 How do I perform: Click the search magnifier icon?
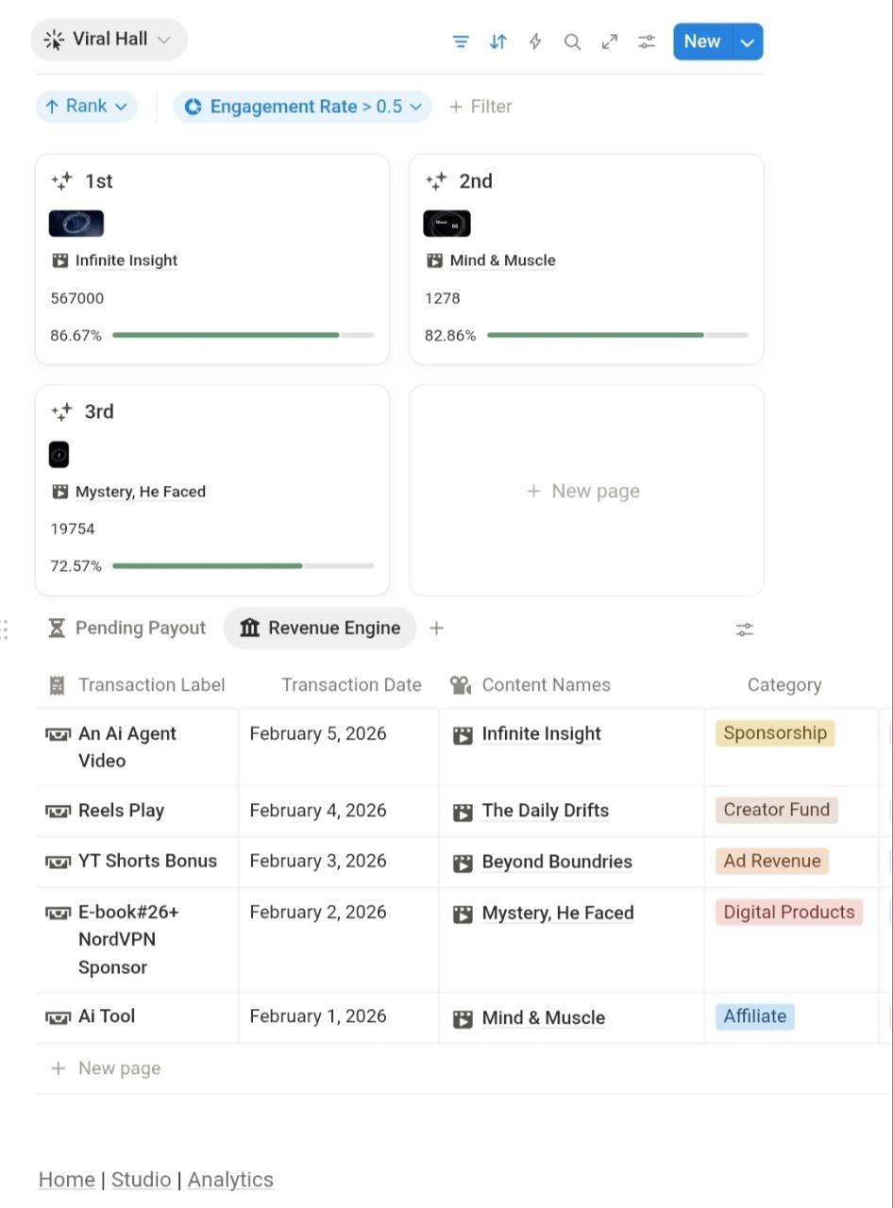pyautogui.click(x=572, y=42)
